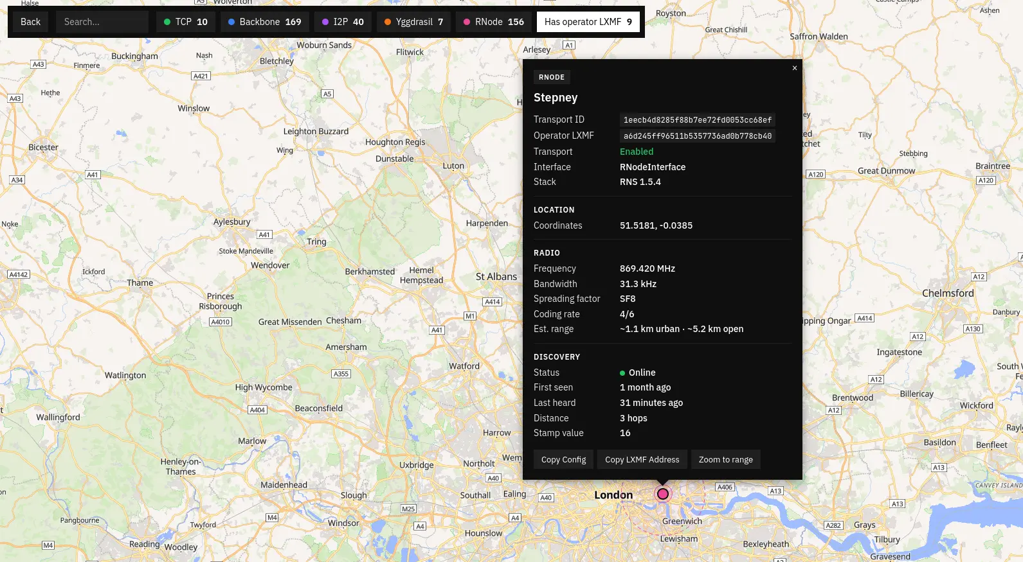This screenshot has height=562, width=1023.
Task: Click the SF8 spreading factor value
Action: [628, 299]
